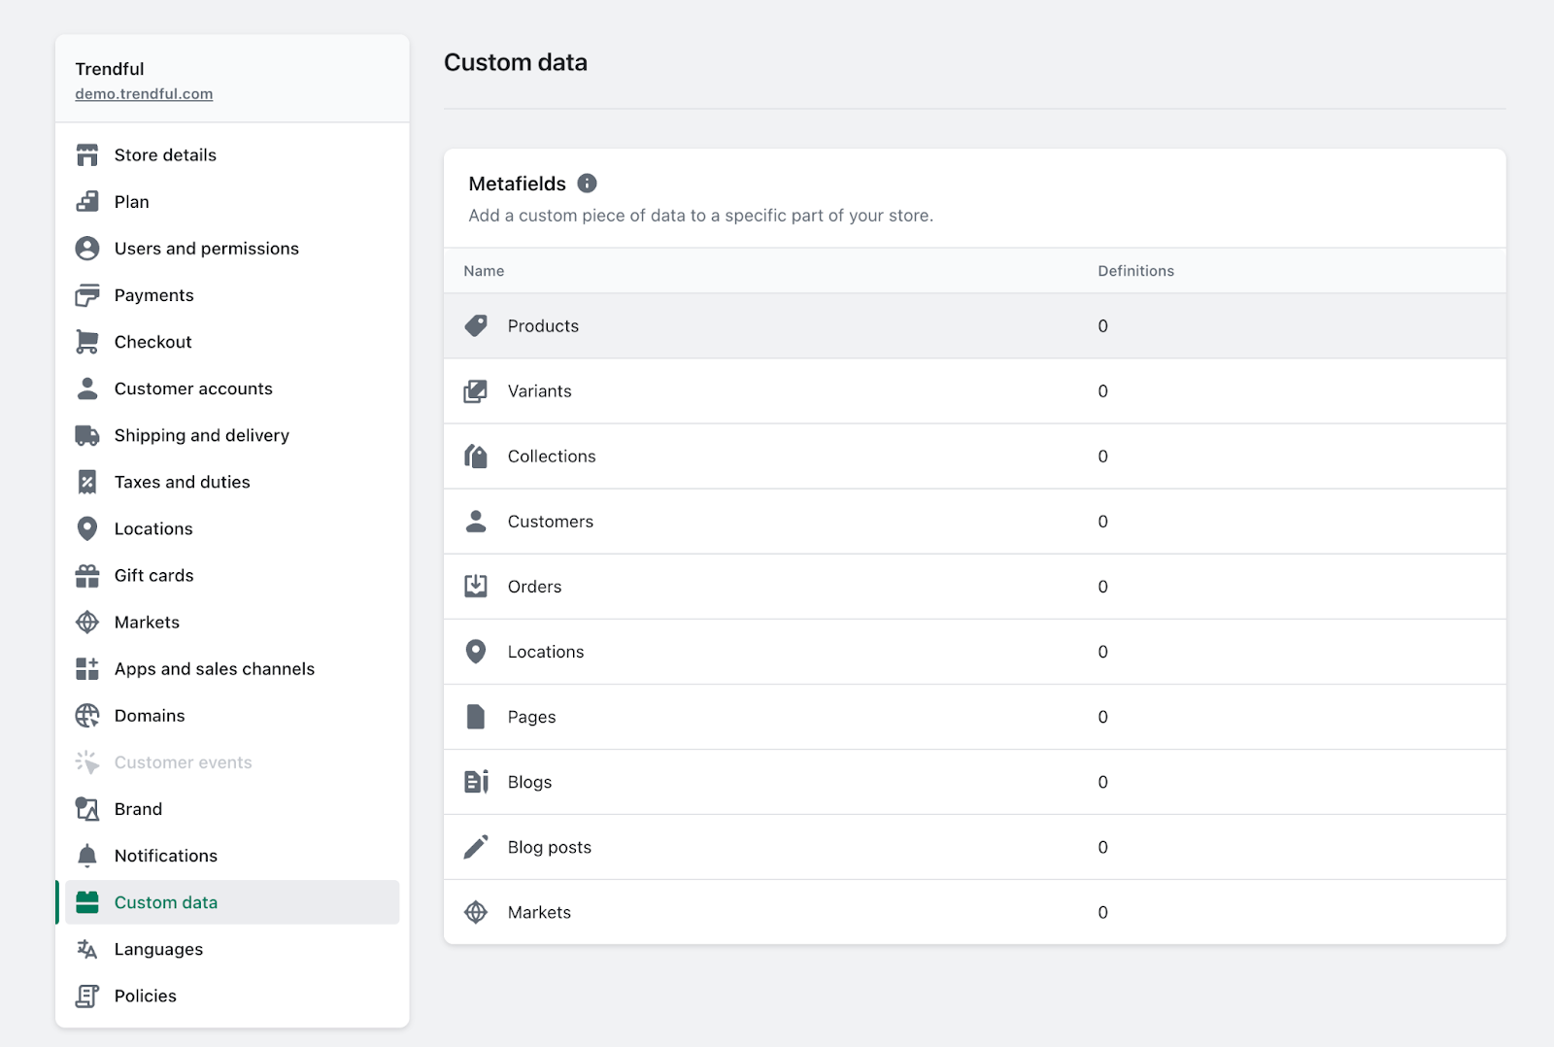
Task: Open Shipping and delivery settings
Action: click(232, 435)
